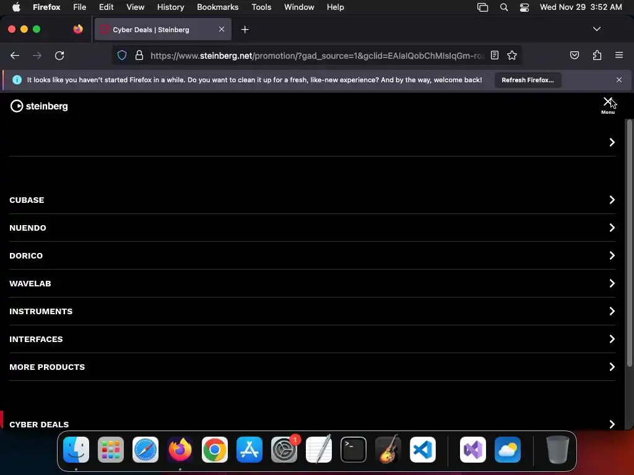
Task: Select the Cyber Deals | Steinberg tab
Action: tap(163, 30)
